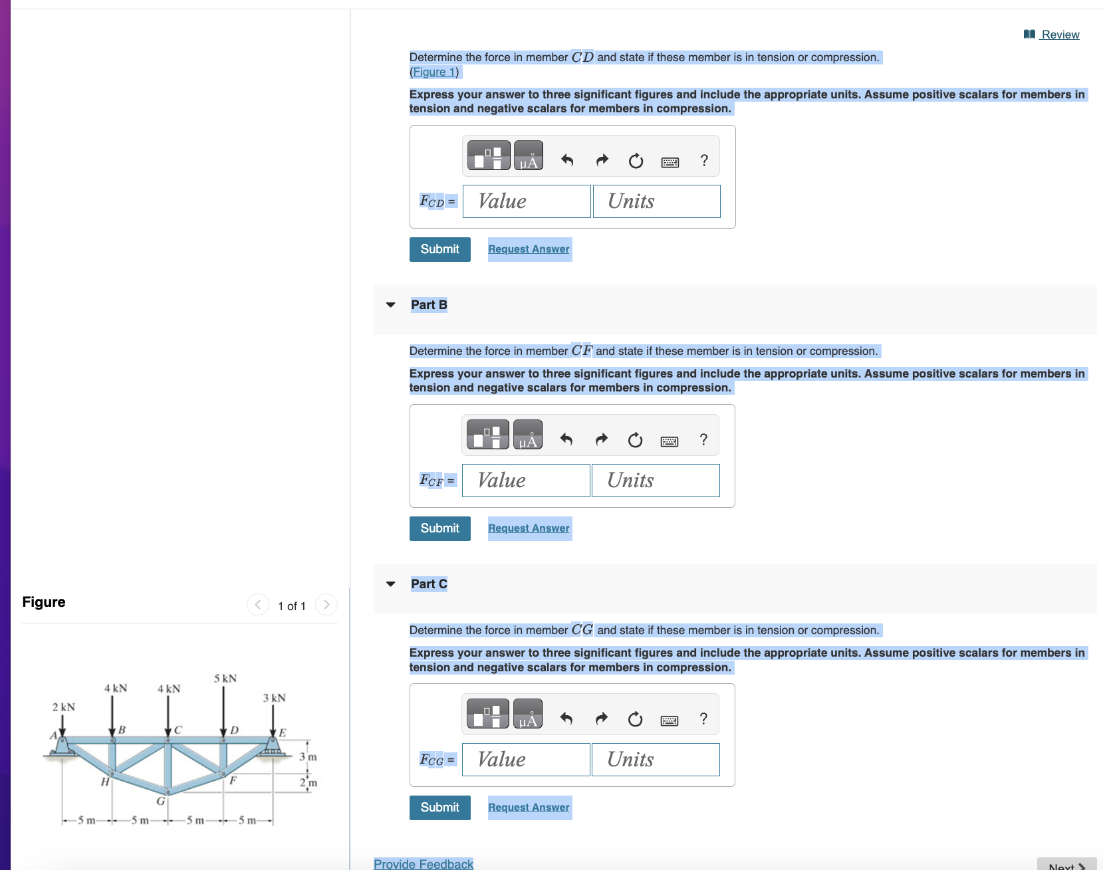Click the Units field for FCG
This screenshot has width=1103, height=870.
[656, 759]
